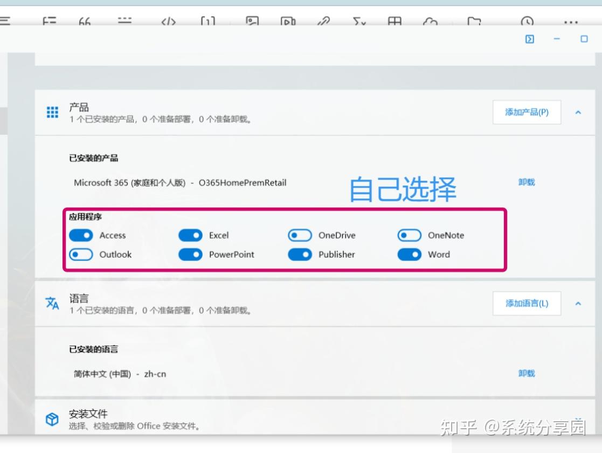Click the quote marks icon in editor toolbar
602x453 pixels.
point(85,22)
